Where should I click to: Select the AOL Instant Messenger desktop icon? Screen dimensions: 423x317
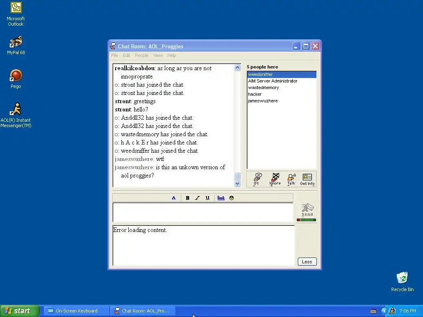pyautogui.click(x=16, y=115)
